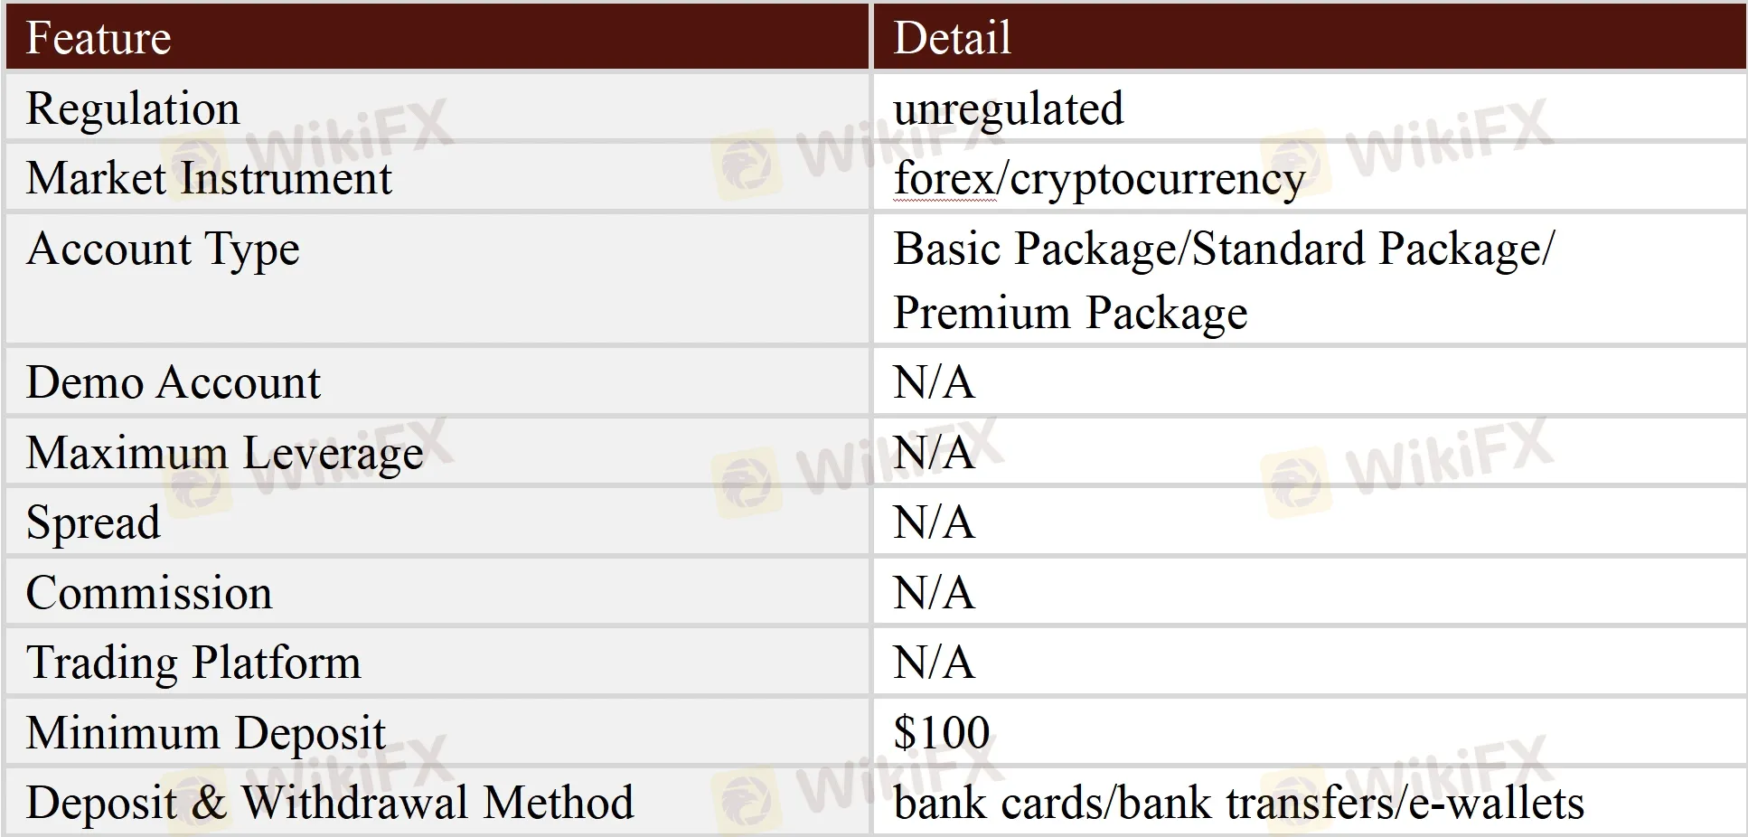
Task: Click the N/A value beside Spread
Action: point(934,522)
